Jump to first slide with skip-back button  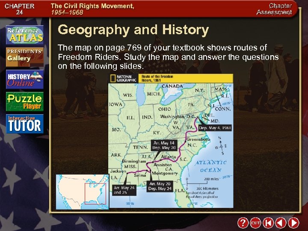click(x=268, y=223)
